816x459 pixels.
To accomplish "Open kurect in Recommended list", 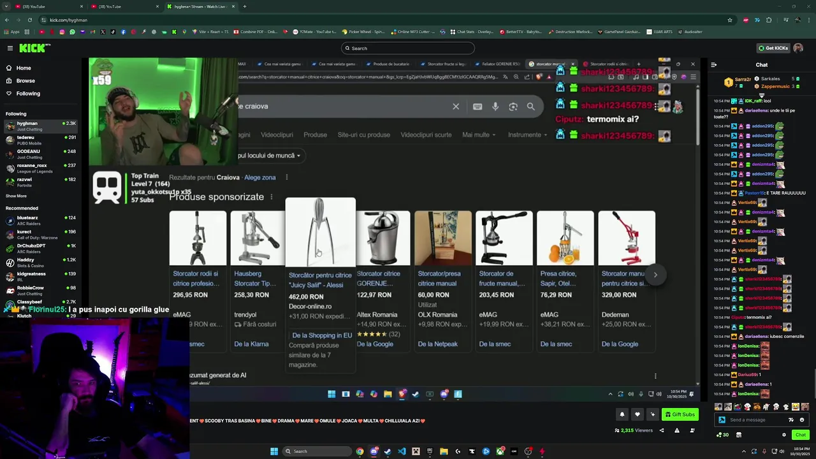I will pyautogui.click(x=41, y=234).
